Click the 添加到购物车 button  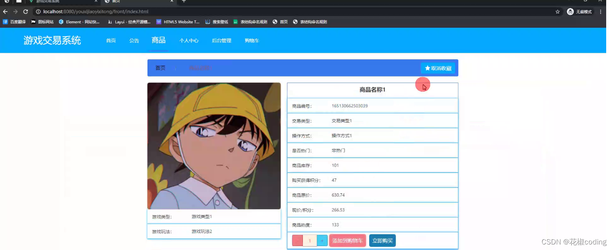(348, 240)
